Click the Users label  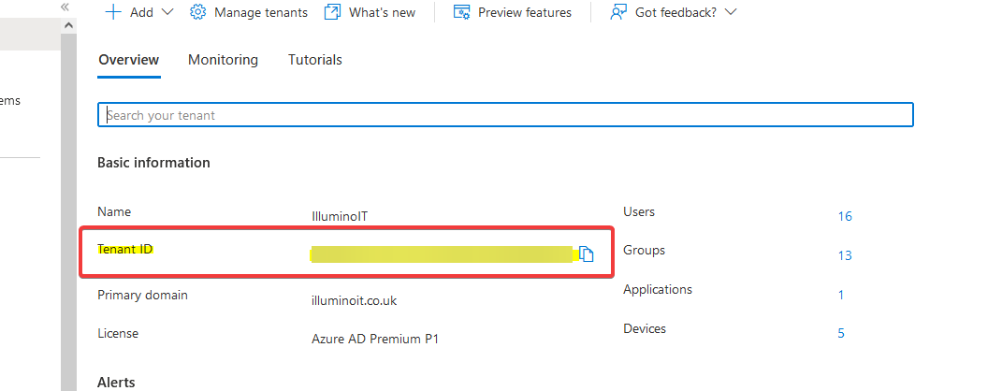click(639, 211)
